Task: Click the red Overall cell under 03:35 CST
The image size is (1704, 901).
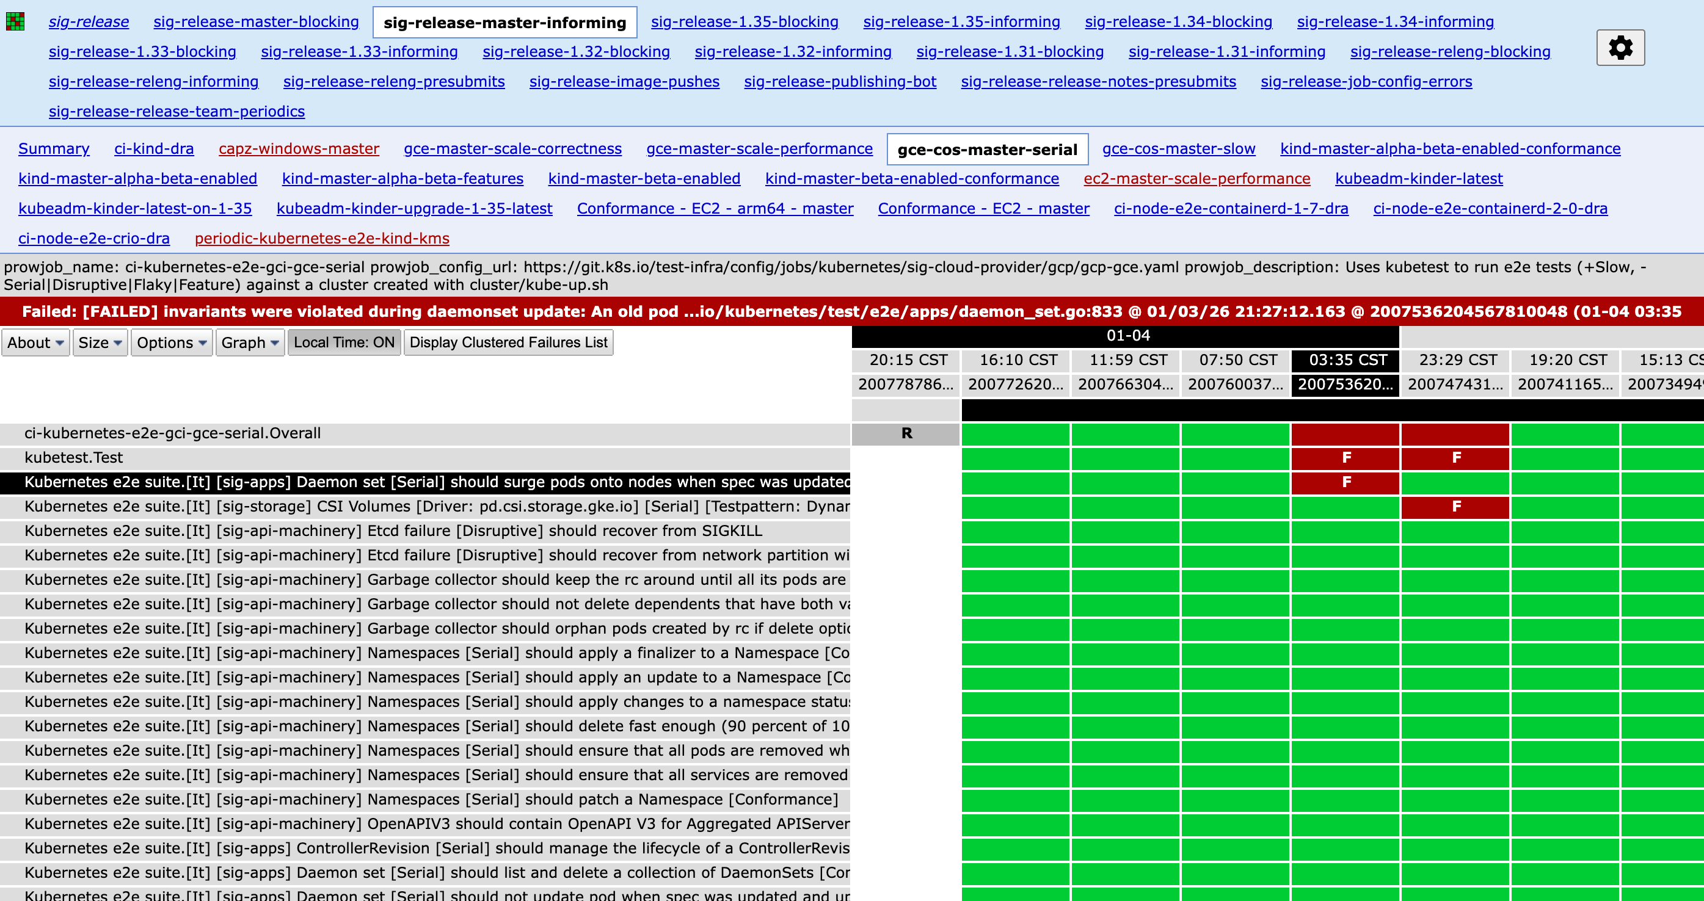Action: (1345, 433)
